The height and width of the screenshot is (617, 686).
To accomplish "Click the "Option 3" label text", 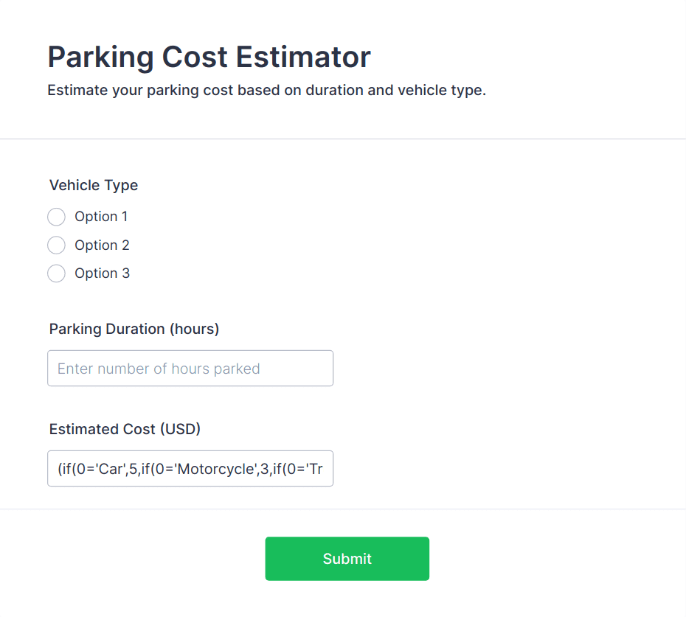I will pos(102,273).
